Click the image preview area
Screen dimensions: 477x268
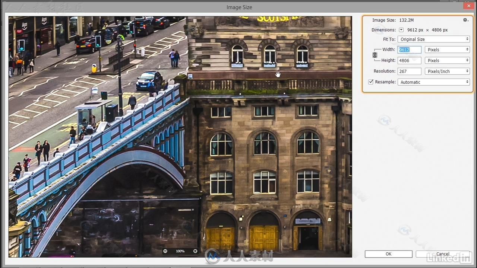coord(180,137)
